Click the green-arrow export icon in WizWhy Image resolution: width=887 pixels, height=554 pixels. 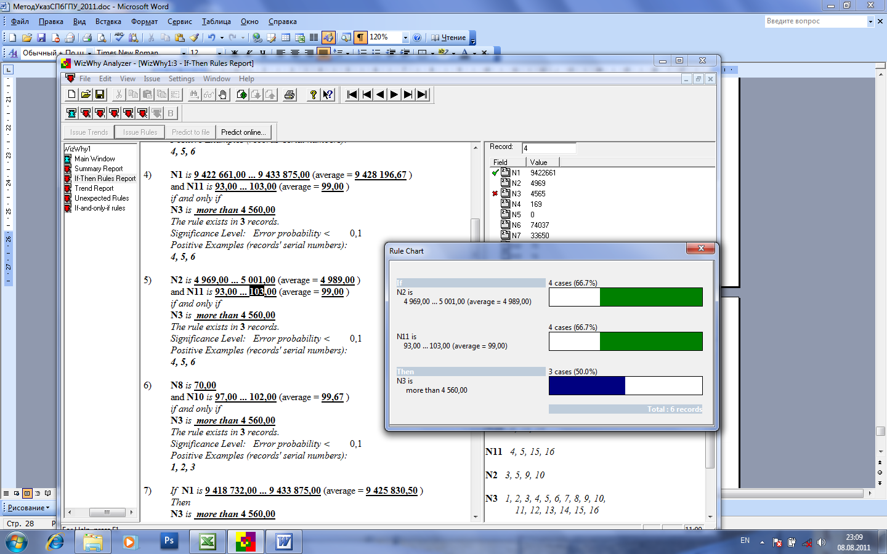click(242, 94)
